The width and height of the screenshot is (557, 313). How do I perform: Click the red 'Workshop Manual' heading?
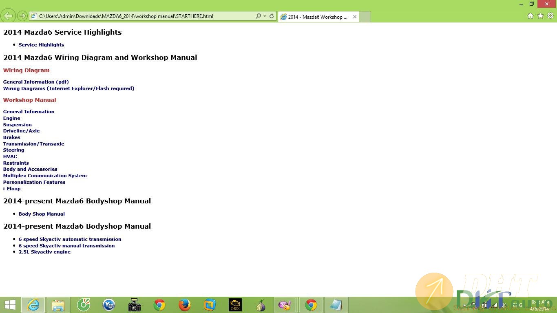point(30,100)
